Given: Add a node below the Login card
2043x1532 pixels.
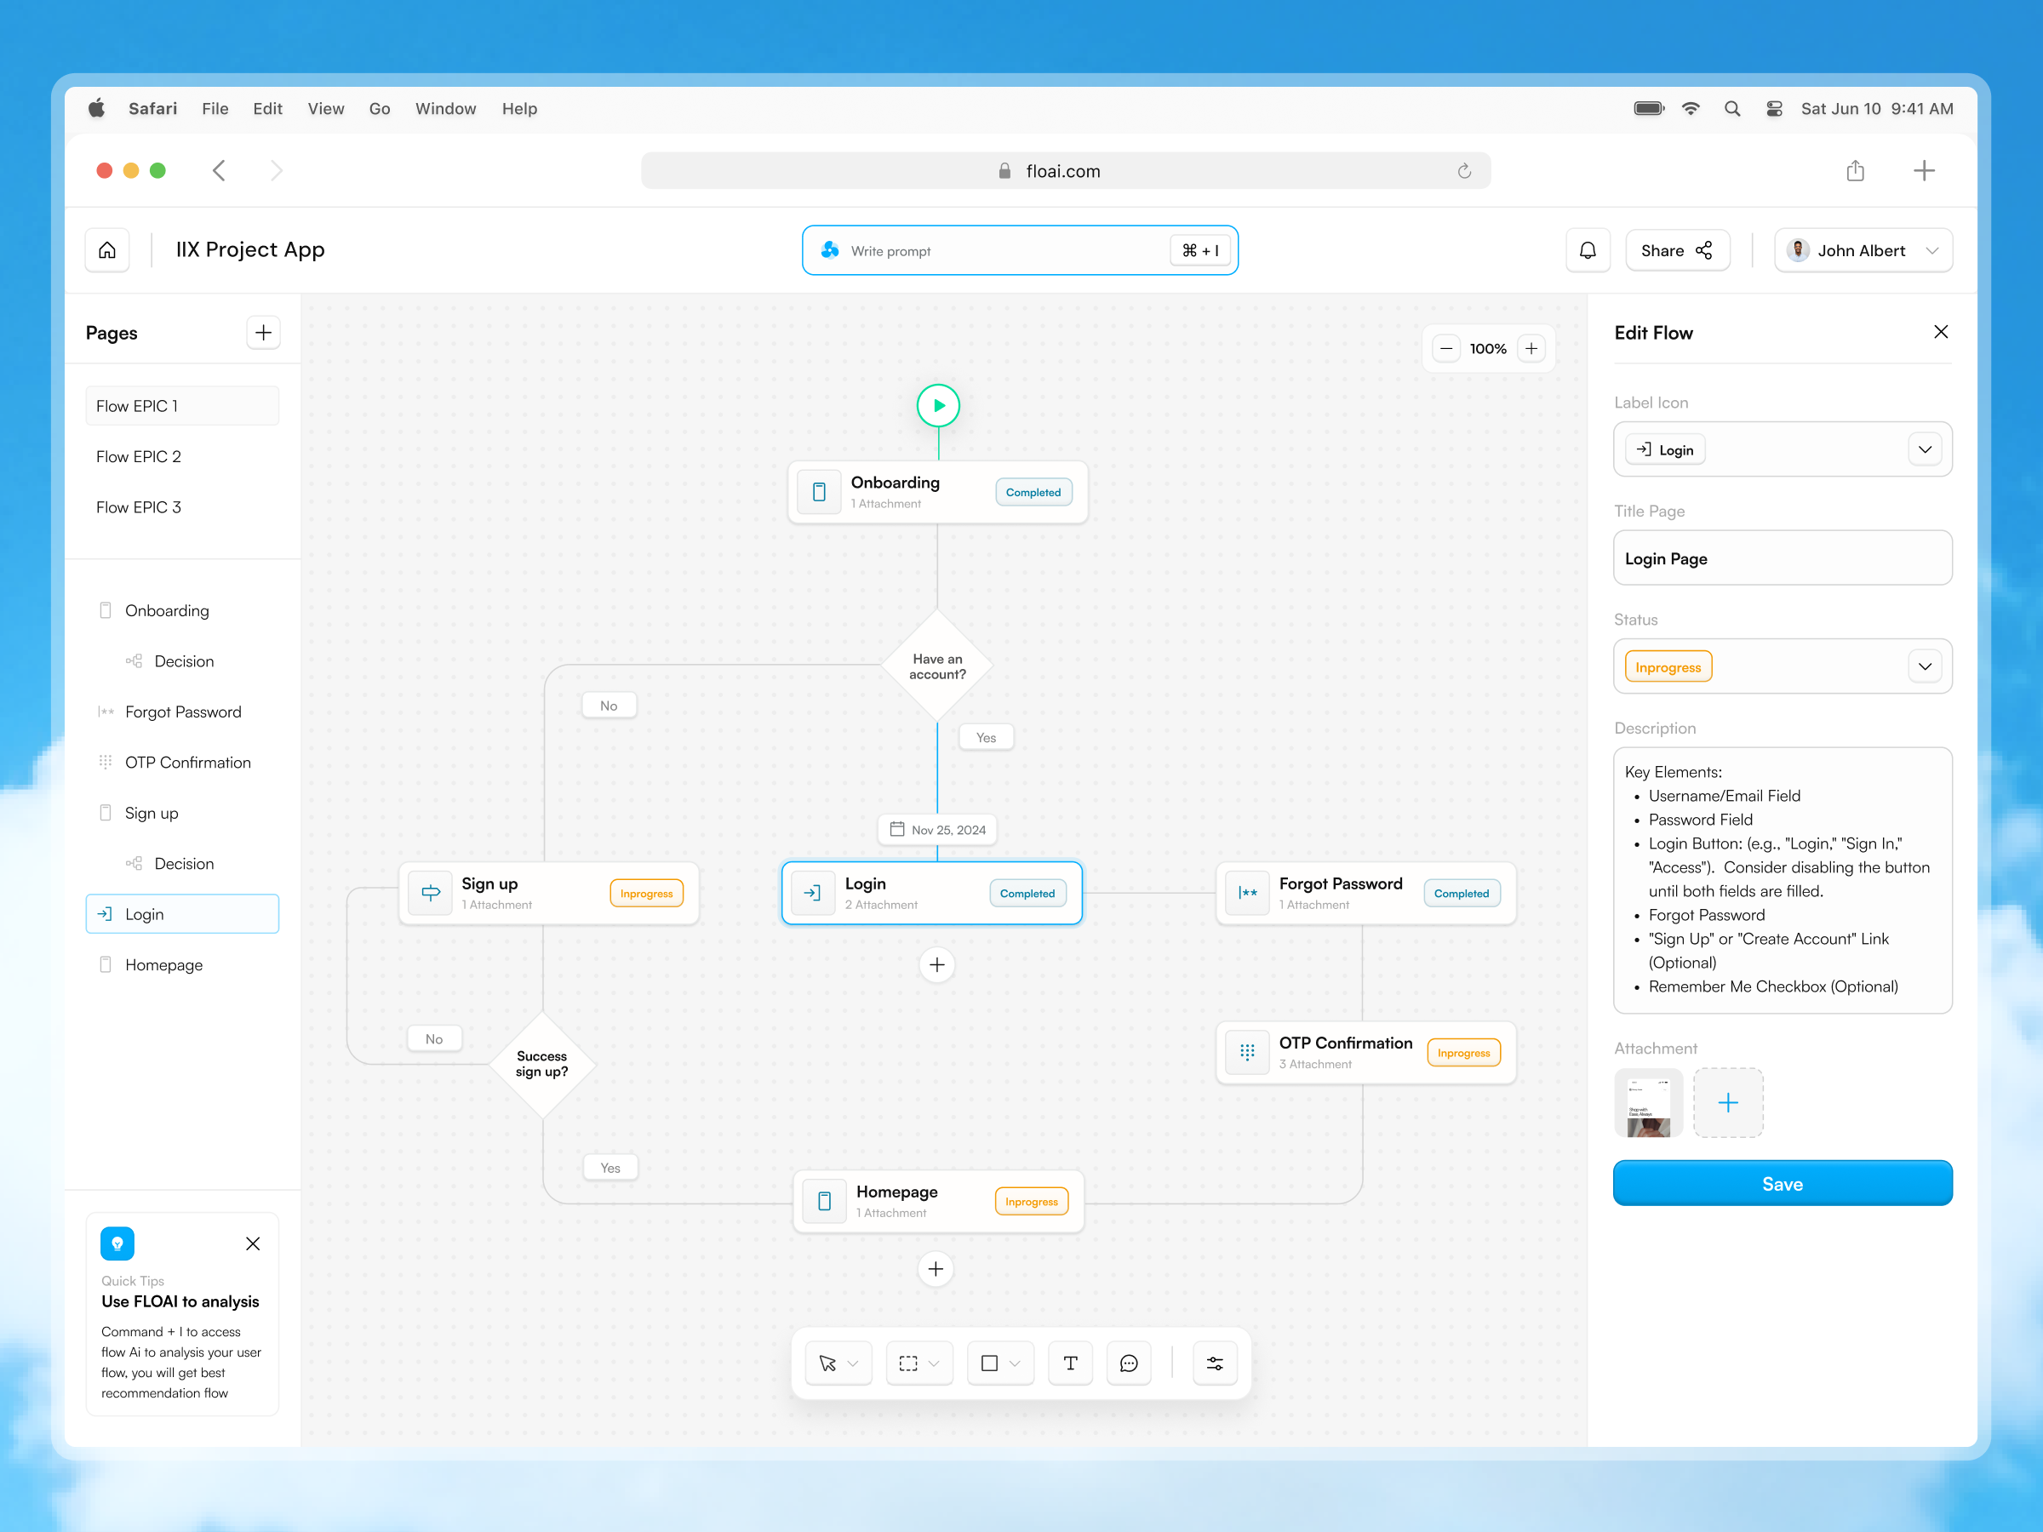Looking at the screenshot, I should [x=936, y=965].
